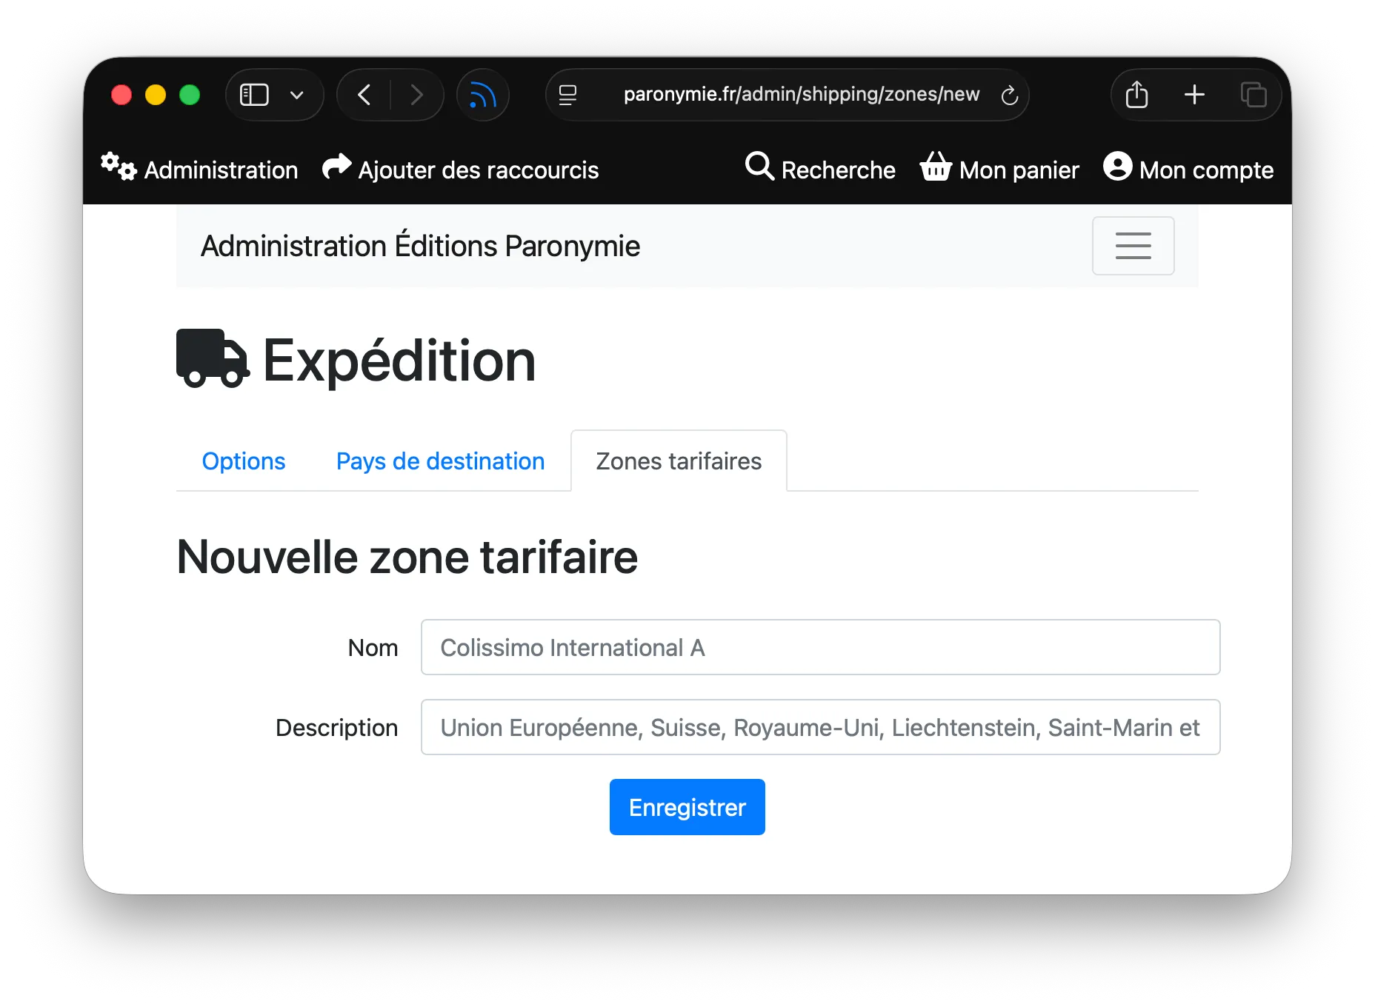Screen dimensions: 1375x1004
Task: Go forward using the navigation arrow
Action: pyautogui.click(x=417, y=95)
